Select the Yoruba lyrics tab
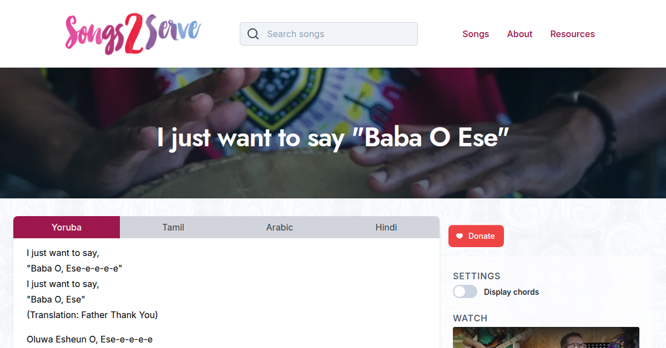Viewport: 666px width, 348px height. [66, 227]
